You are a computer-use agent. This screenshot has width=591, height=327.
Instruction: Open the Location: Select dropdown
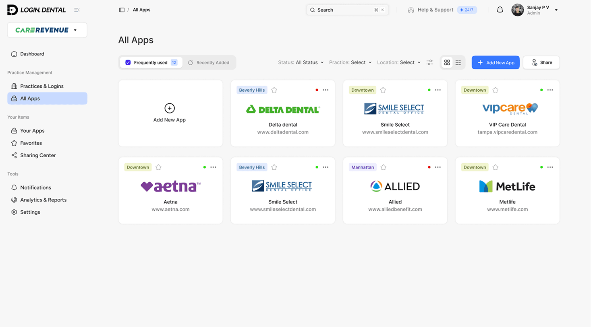[x=399, y=62]
